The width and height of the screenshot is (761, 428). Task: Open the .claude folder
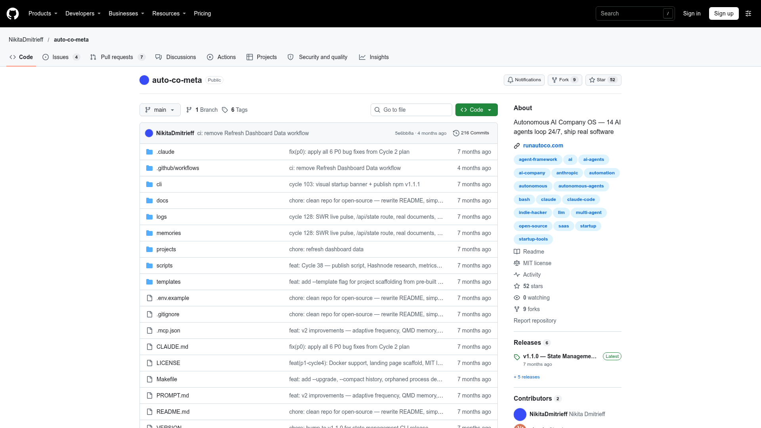(165, 152)
